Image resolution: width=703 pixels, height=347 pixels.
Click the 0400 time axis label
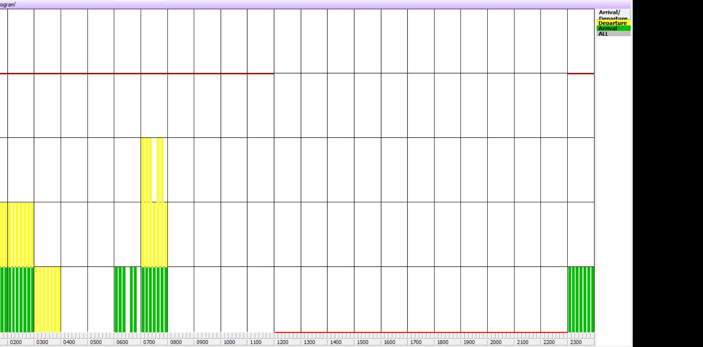(69, 342)
